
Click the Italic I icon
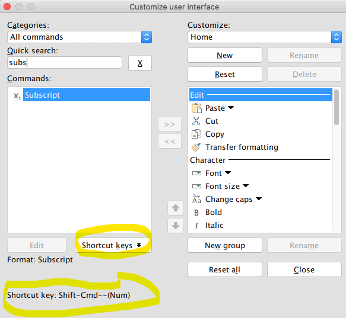196,226
